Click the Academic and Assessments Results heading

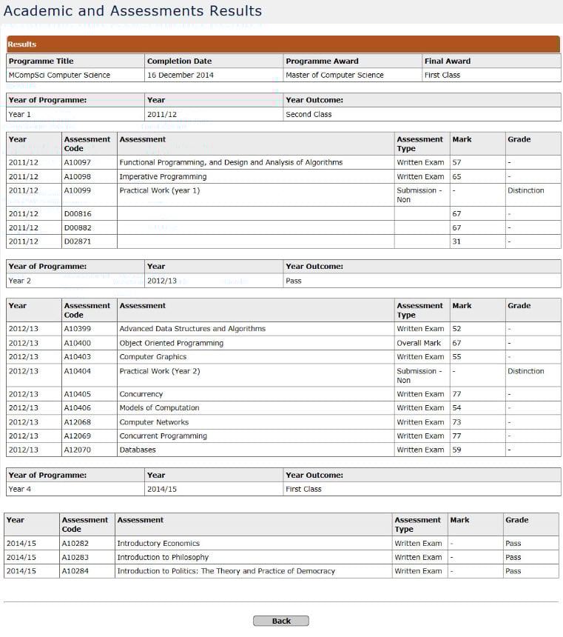point(132,11)
